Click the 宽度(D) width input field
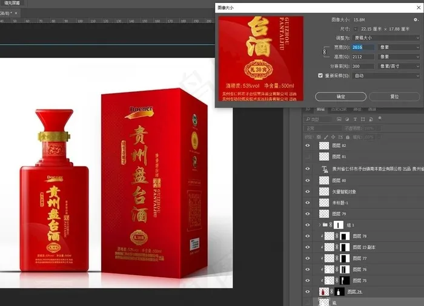424x306 pixels. (363, 47)
